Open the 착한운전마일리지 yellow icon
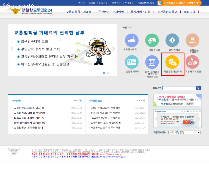The image size is (209, 177). pyautogui.click(x=172, y=62)
